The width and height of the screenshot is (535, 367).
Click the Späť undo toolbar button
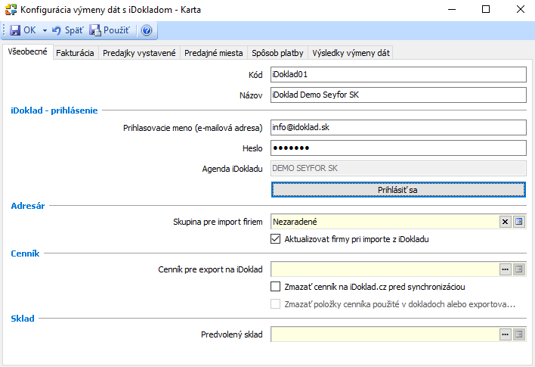67,30
